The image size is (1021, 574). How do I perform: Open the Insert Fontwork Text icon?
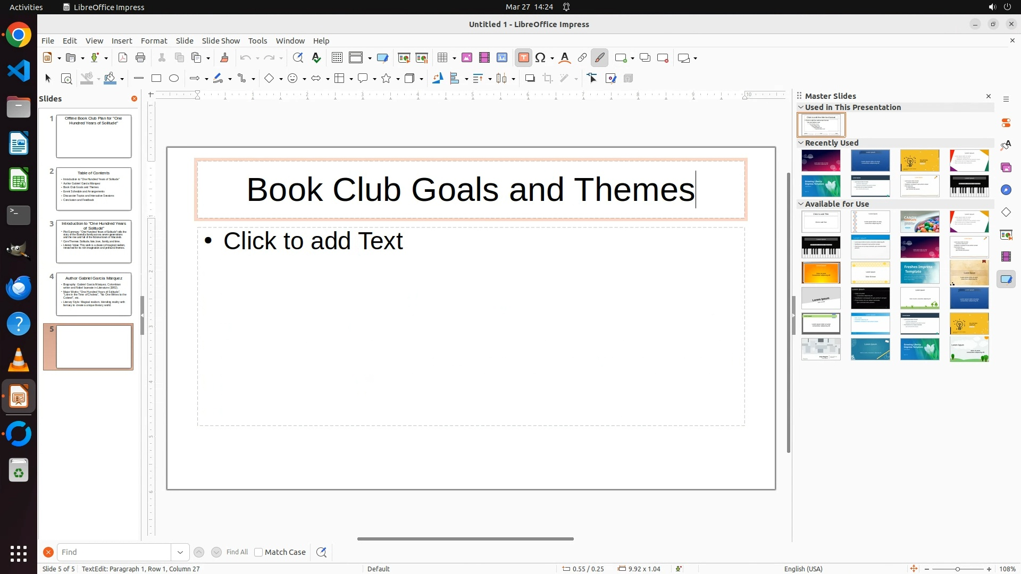565,58
